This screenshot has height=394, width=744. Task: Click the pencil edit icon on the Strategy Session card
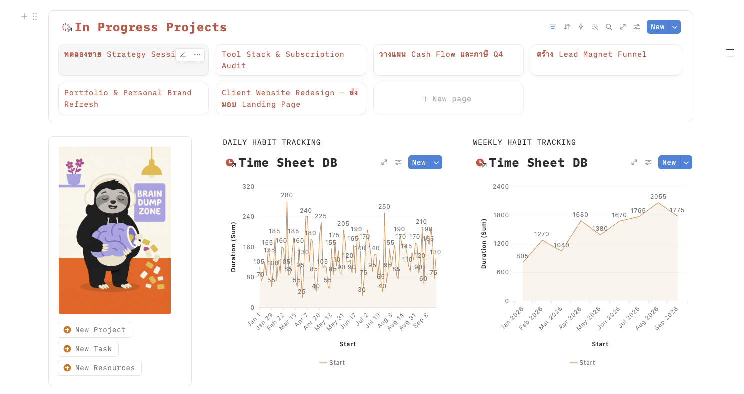[183, 55]
